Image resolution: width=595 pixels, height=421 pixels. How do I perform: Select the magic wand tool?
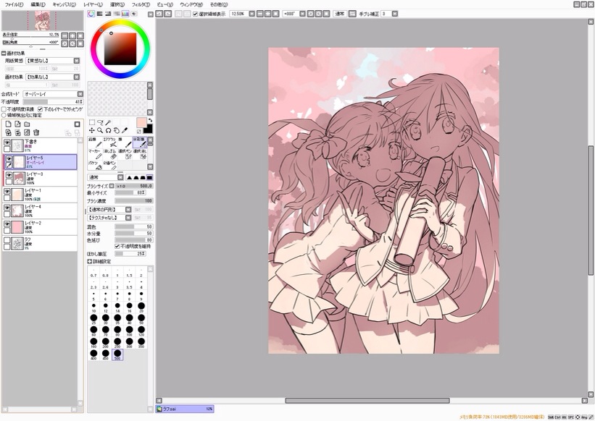click(108, 122)
